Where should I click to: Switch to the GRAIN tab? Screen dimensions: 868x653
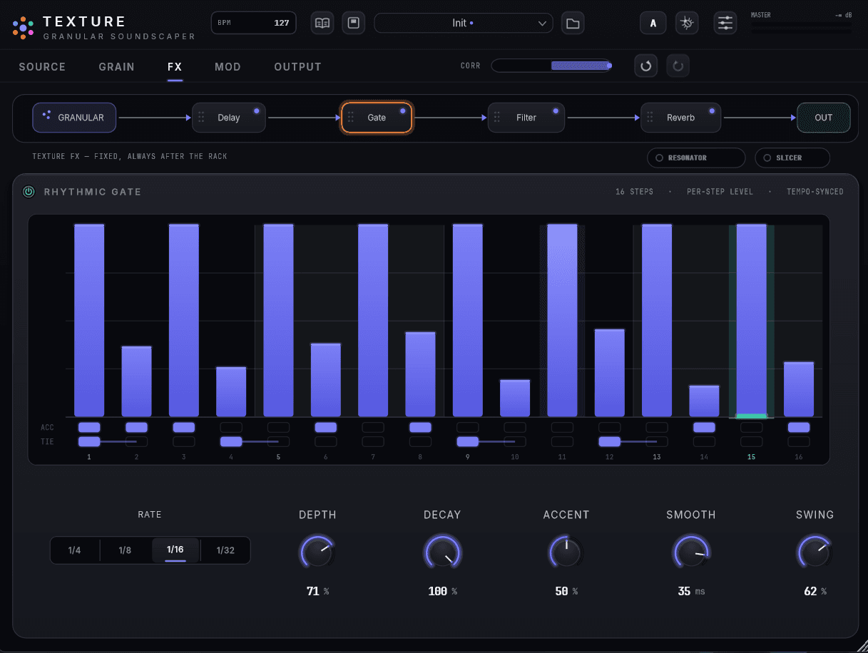pos(116,67)
